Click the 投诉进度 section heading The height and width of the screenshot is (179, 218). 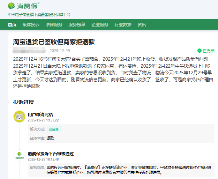[x=24, y=102]
